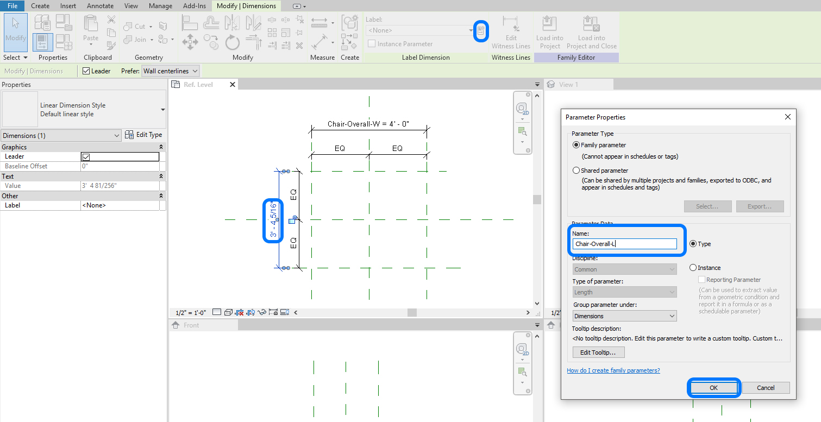Open the Prefer Wall centerlines dropdown

pos(171,71)
